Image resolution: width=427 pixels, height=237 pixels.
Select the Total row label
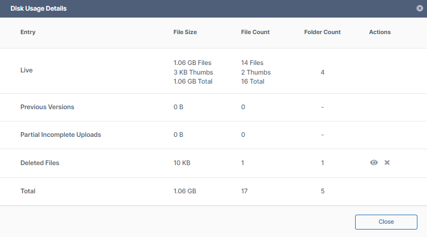coord(28,191)
